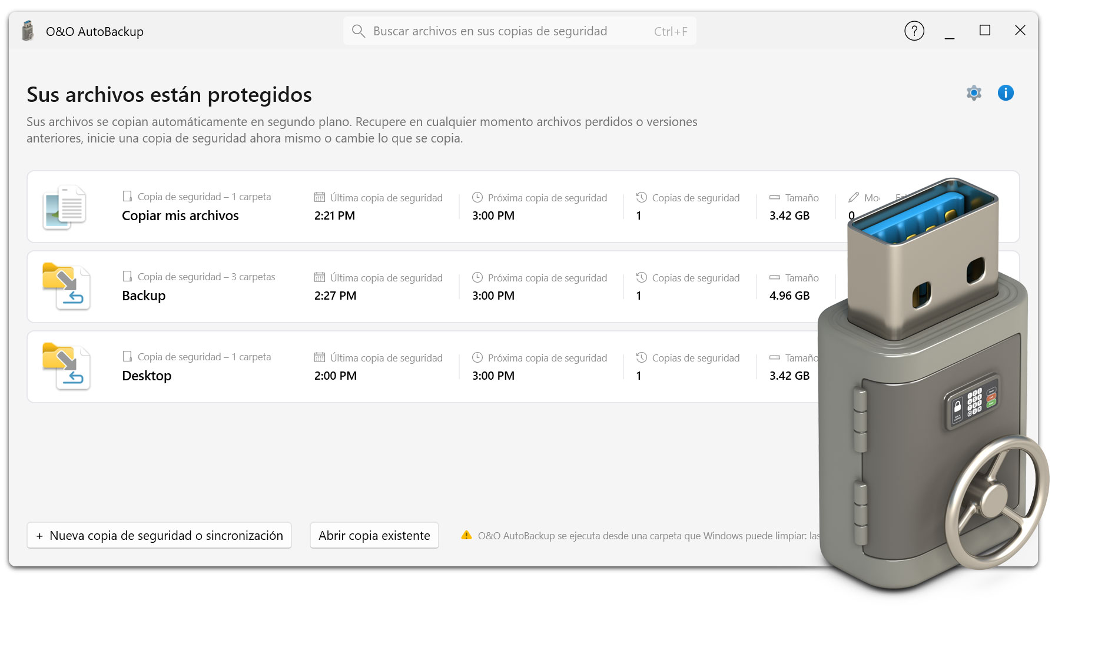Click size icon in Copiar mis archivos row
Image resolution: width=1098 pixels, height=647 pixels.
775,197
